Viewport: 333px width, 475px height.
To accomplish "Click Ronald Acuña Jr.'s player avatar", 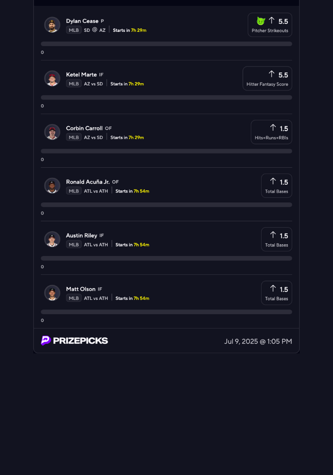I will pyautogui.click(x=52, y=186).
